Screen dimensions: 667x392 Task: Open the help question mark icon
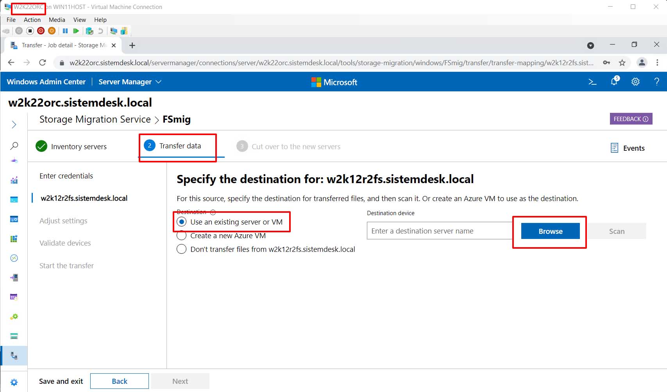click(x=657, y=82)
